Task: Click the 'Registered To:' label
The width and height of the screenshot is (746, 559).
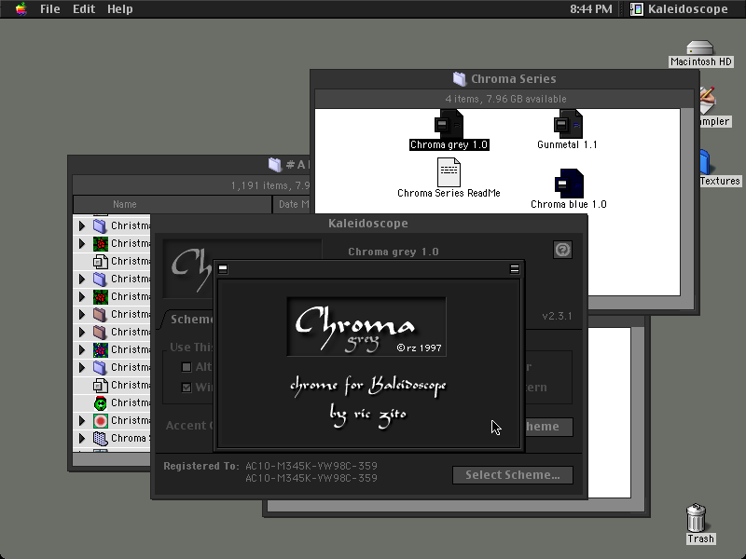Action: tap(201, 466)
